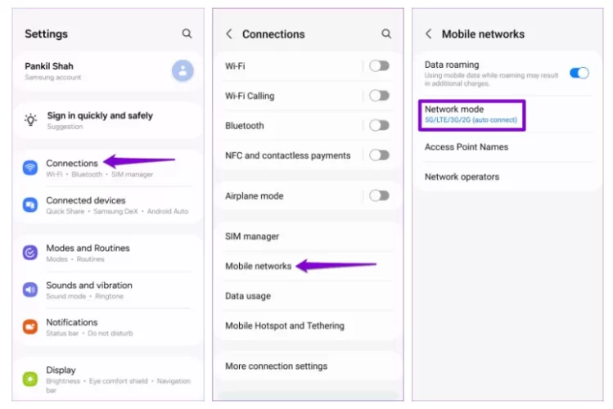The width and height of the screenshot is (613, 409).
Task: Go back from Mobile networks screen
Action: (429, 34)
